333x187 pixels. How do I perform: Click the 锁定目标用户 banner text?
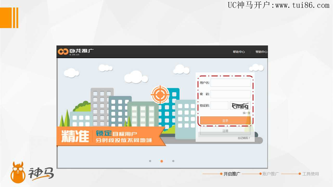pos(116,133)
